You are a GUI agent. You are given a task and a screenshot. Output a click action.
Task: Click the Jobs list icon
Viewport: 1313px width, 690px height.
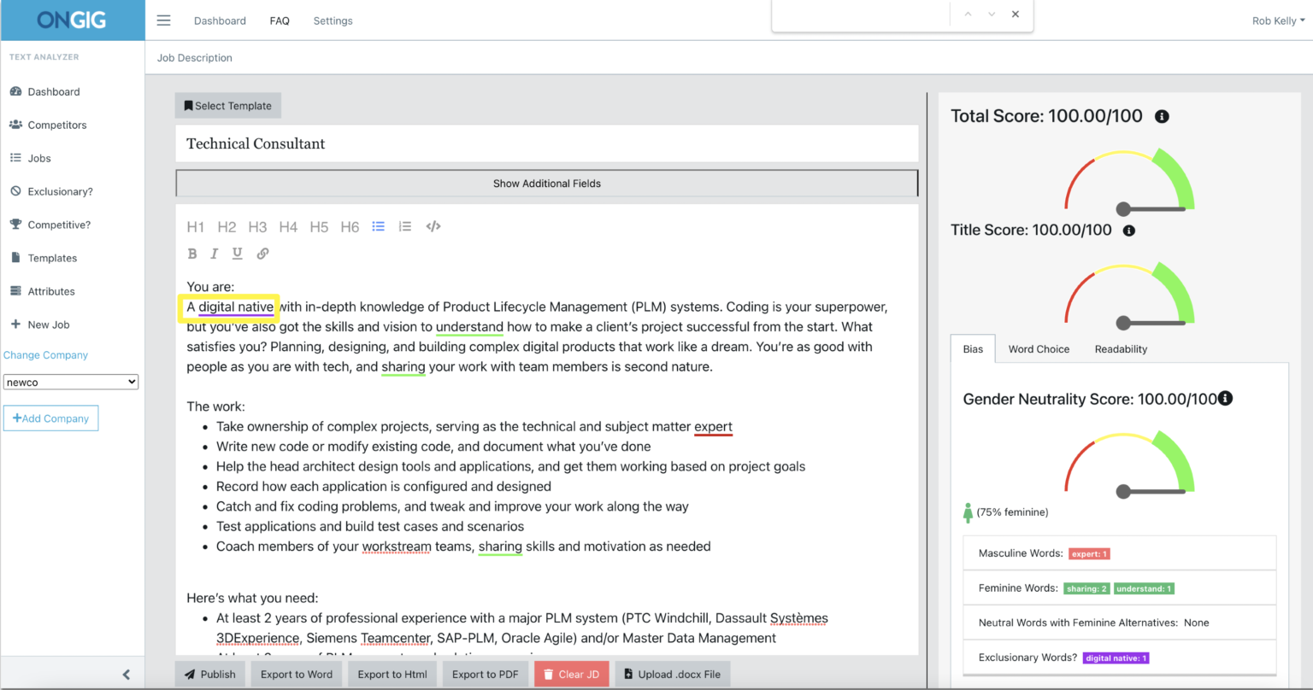pos(16,158)
